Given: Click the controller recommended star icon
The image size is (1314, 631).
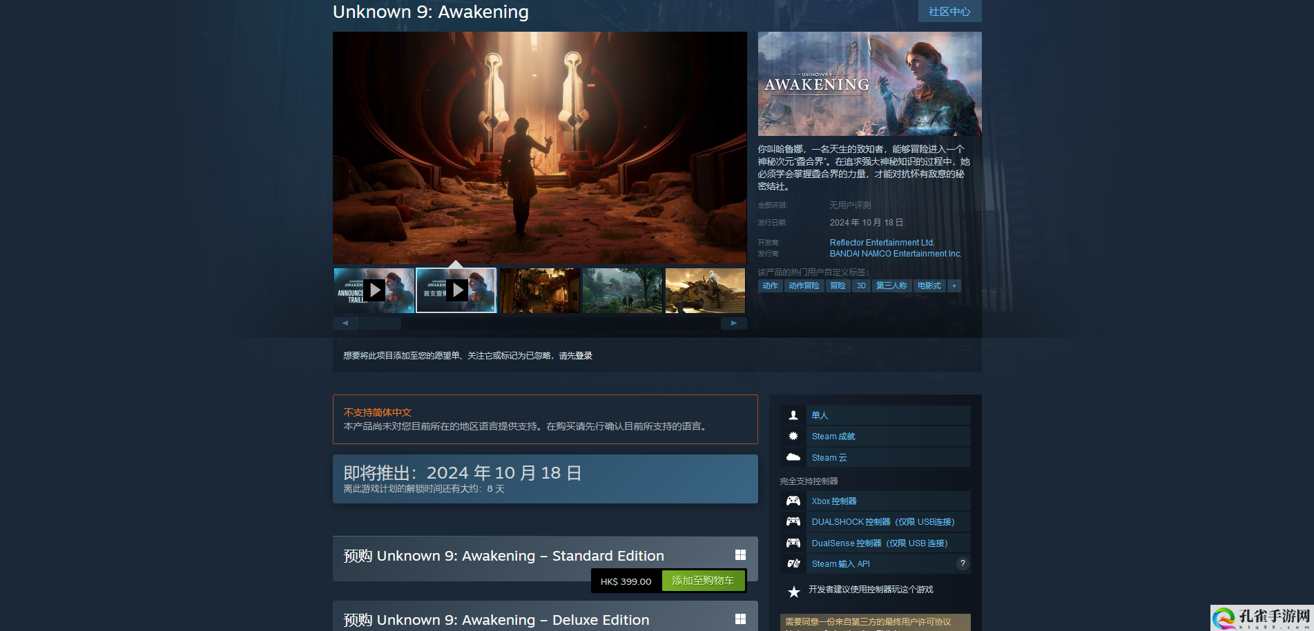Looking at the screenshot, I should (794, 592).
